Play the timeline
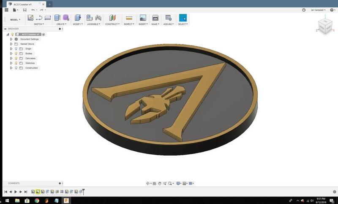Image resolution: width=338 pixels, height=204 pixels. tap(16, 192)
